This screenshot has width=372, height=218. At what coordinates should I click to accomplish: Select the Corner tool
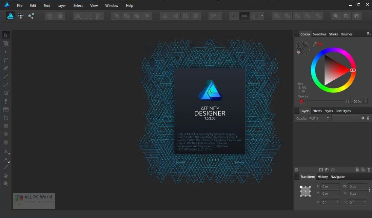click(x=6, y=60)
